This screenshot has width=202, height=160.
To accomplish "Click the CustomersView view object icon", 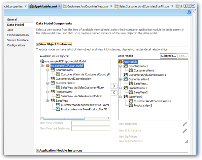I will (x=53, y=83).
